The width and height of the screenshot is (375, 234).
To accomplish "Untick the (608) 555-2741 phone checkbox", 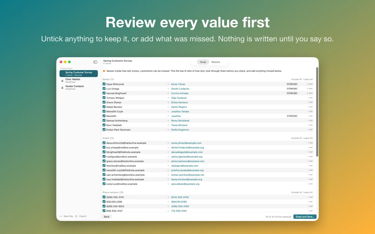I will tap(104, 197).
